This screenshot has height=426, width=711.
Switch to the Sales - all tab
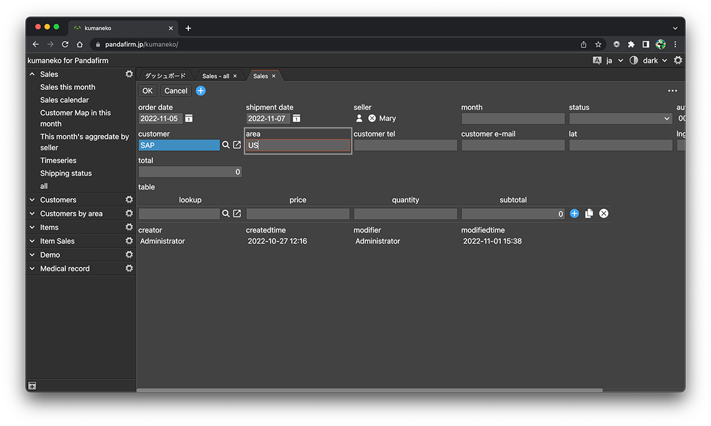tap(216, 76)
